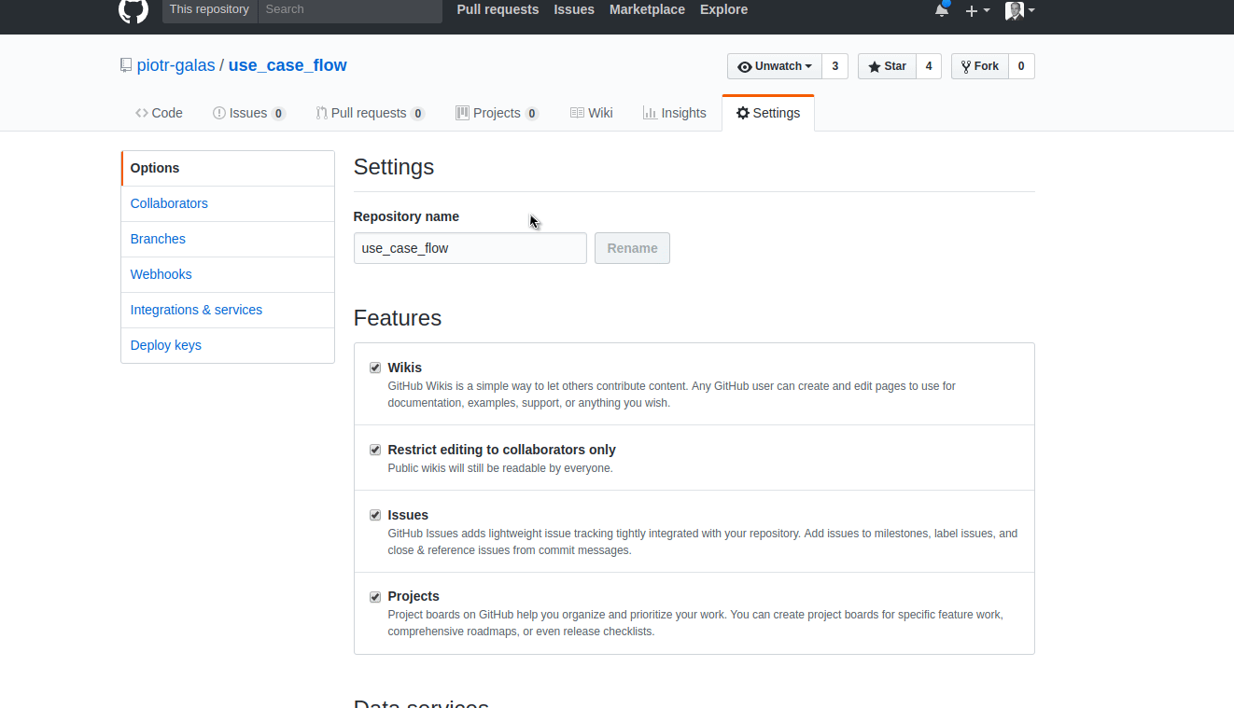1234x708 pixels.
Task: Go to Explore in the top navigation
Action: tap(723, 9)
